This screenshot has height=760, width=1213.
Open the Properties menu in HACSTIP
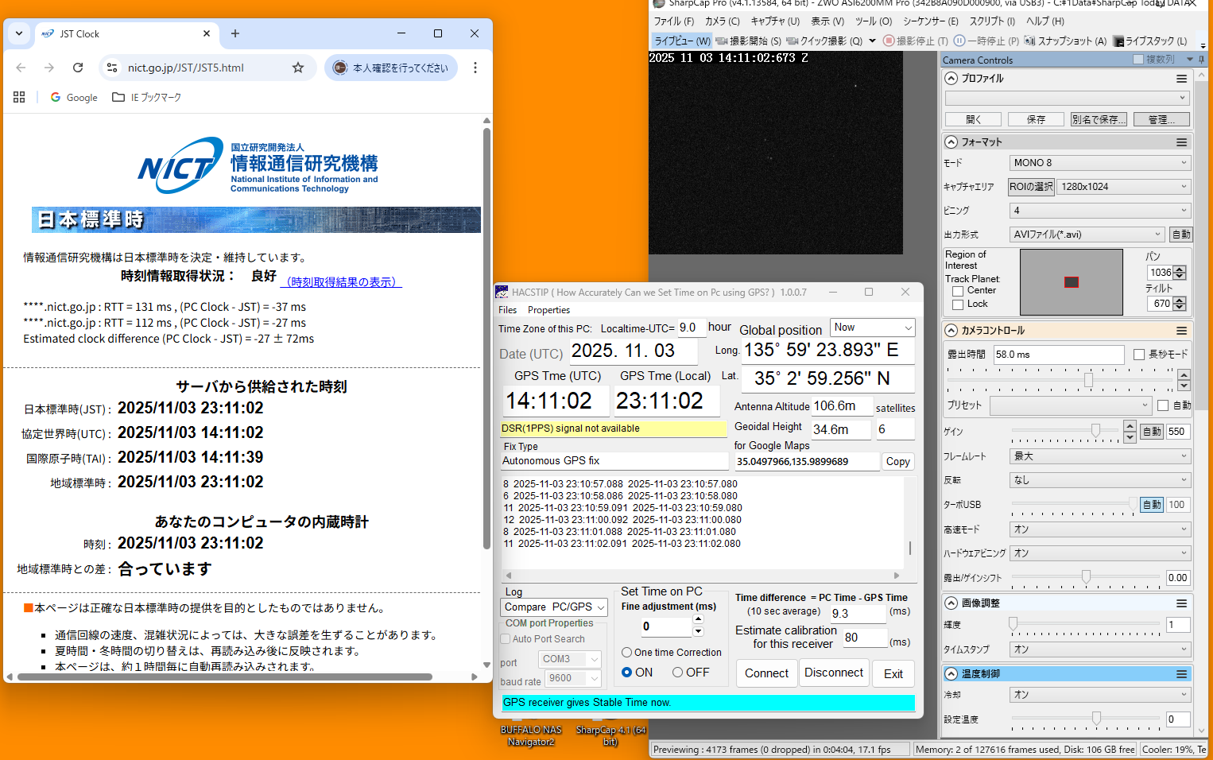tap(548, 310)
